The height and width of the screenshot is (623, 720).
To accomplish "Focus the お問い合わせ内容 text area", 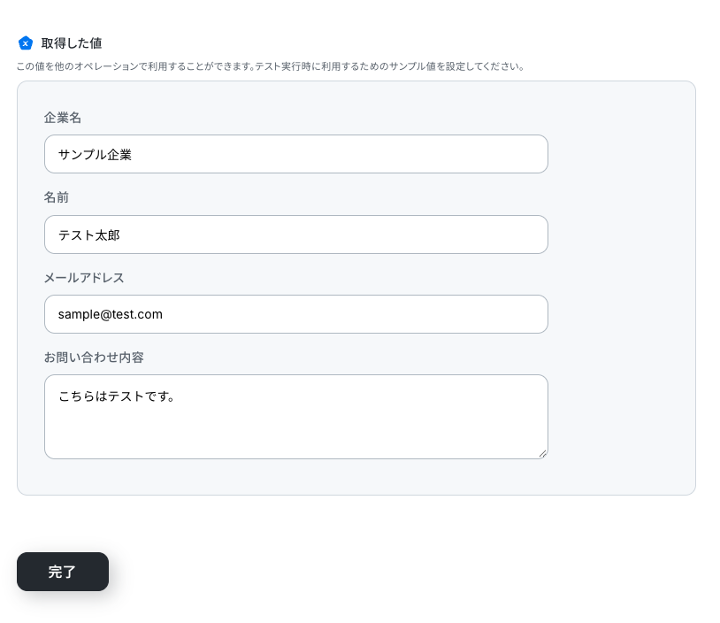I will coord(296,417).
